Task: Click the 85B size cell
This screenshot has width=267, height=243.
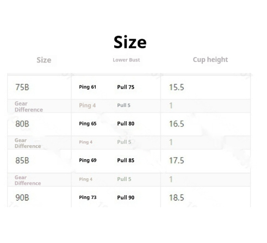Action: (22, 160)
